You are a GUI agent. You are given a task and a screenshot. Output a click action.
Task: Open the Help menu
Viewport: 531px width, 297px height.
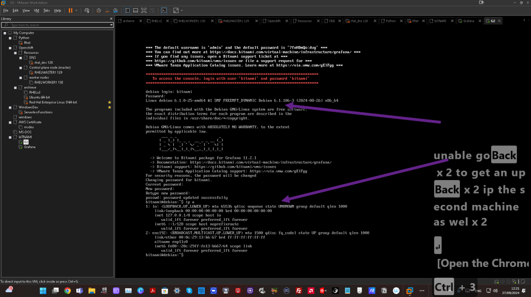click(x=58, y=10)
